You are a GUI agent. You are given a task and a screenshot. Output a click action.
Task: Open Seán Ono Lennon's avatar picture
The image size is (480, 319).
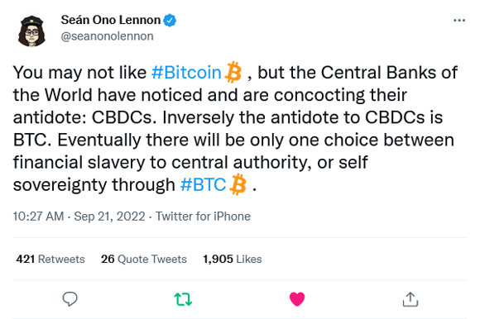click(31, 31)
